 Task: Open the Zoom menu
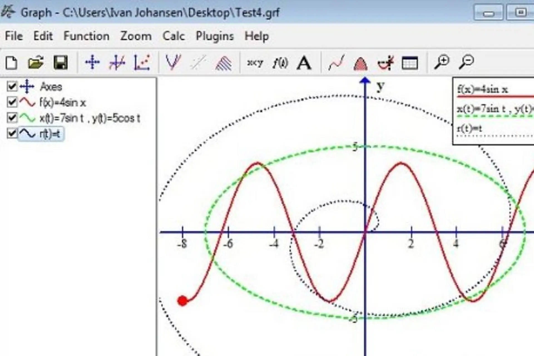coord(136,36)
